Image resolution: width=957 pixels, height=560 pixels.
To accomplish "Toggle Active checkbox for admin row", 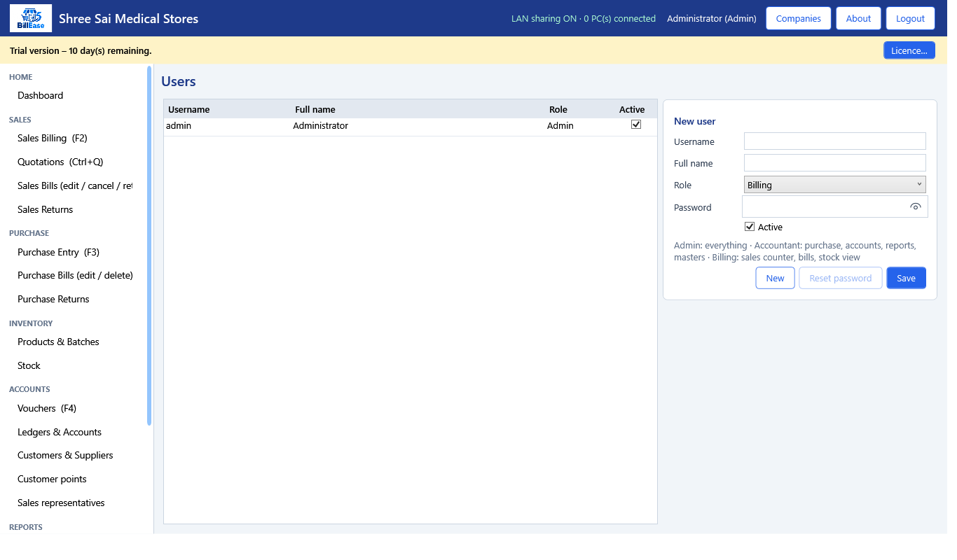I will [x=636, y=125].
